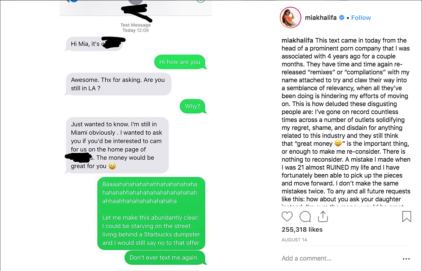This screenshot has height=271, width=422.
Task: Click the grinning emoji in grey message
Action: tap(112, 166)
